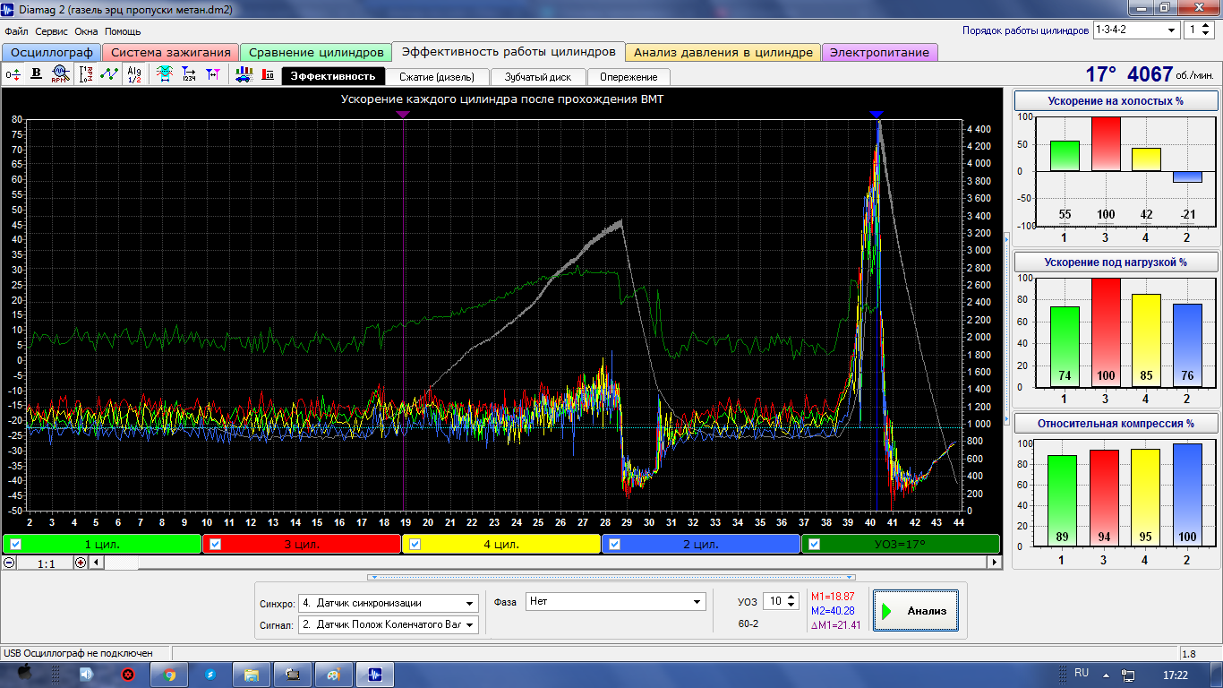This screenshot has height=688, width=1223.
Task: Open the Помощь menu
Action: pyautogui.click(x=124, y=31)
